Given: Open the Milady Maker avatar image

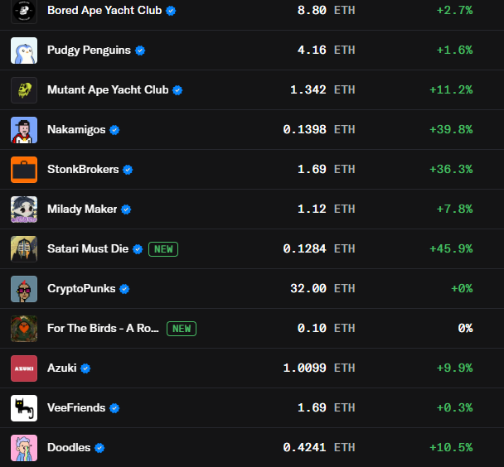Looking at the screenshot, I should [x=24, y=209].
